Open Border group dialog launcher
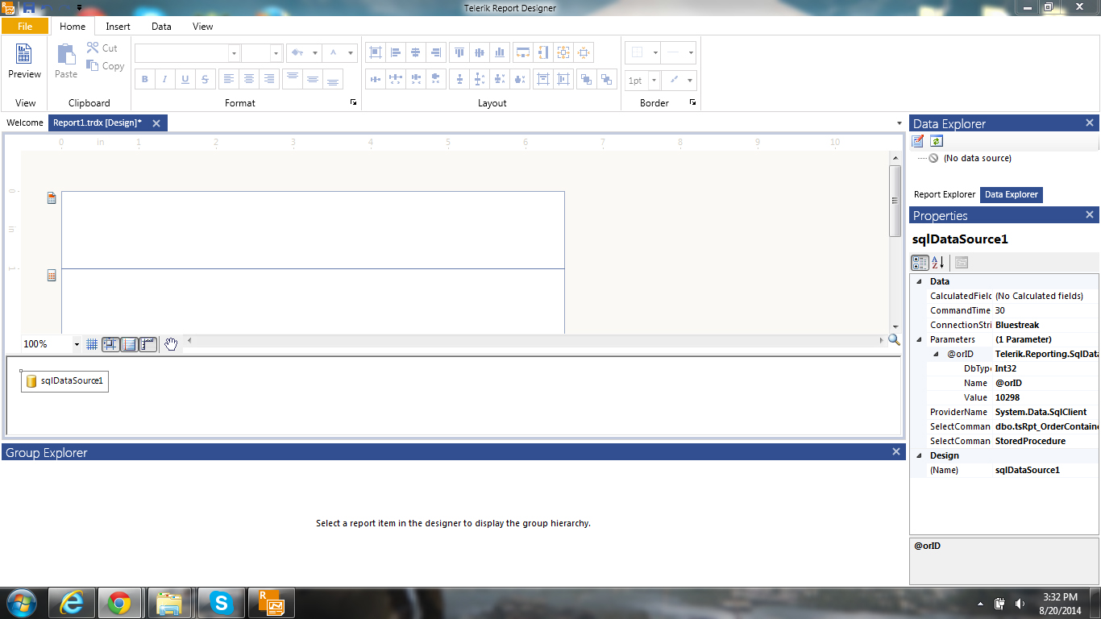 [692, 102]
